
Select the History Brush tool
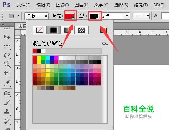point(7,121)
